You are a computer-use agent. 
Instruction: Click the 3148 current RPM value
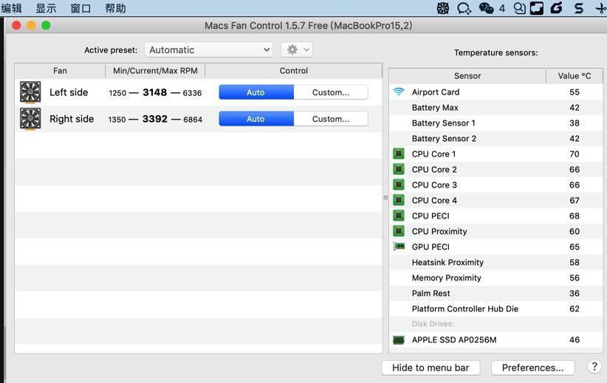point(154,92)
